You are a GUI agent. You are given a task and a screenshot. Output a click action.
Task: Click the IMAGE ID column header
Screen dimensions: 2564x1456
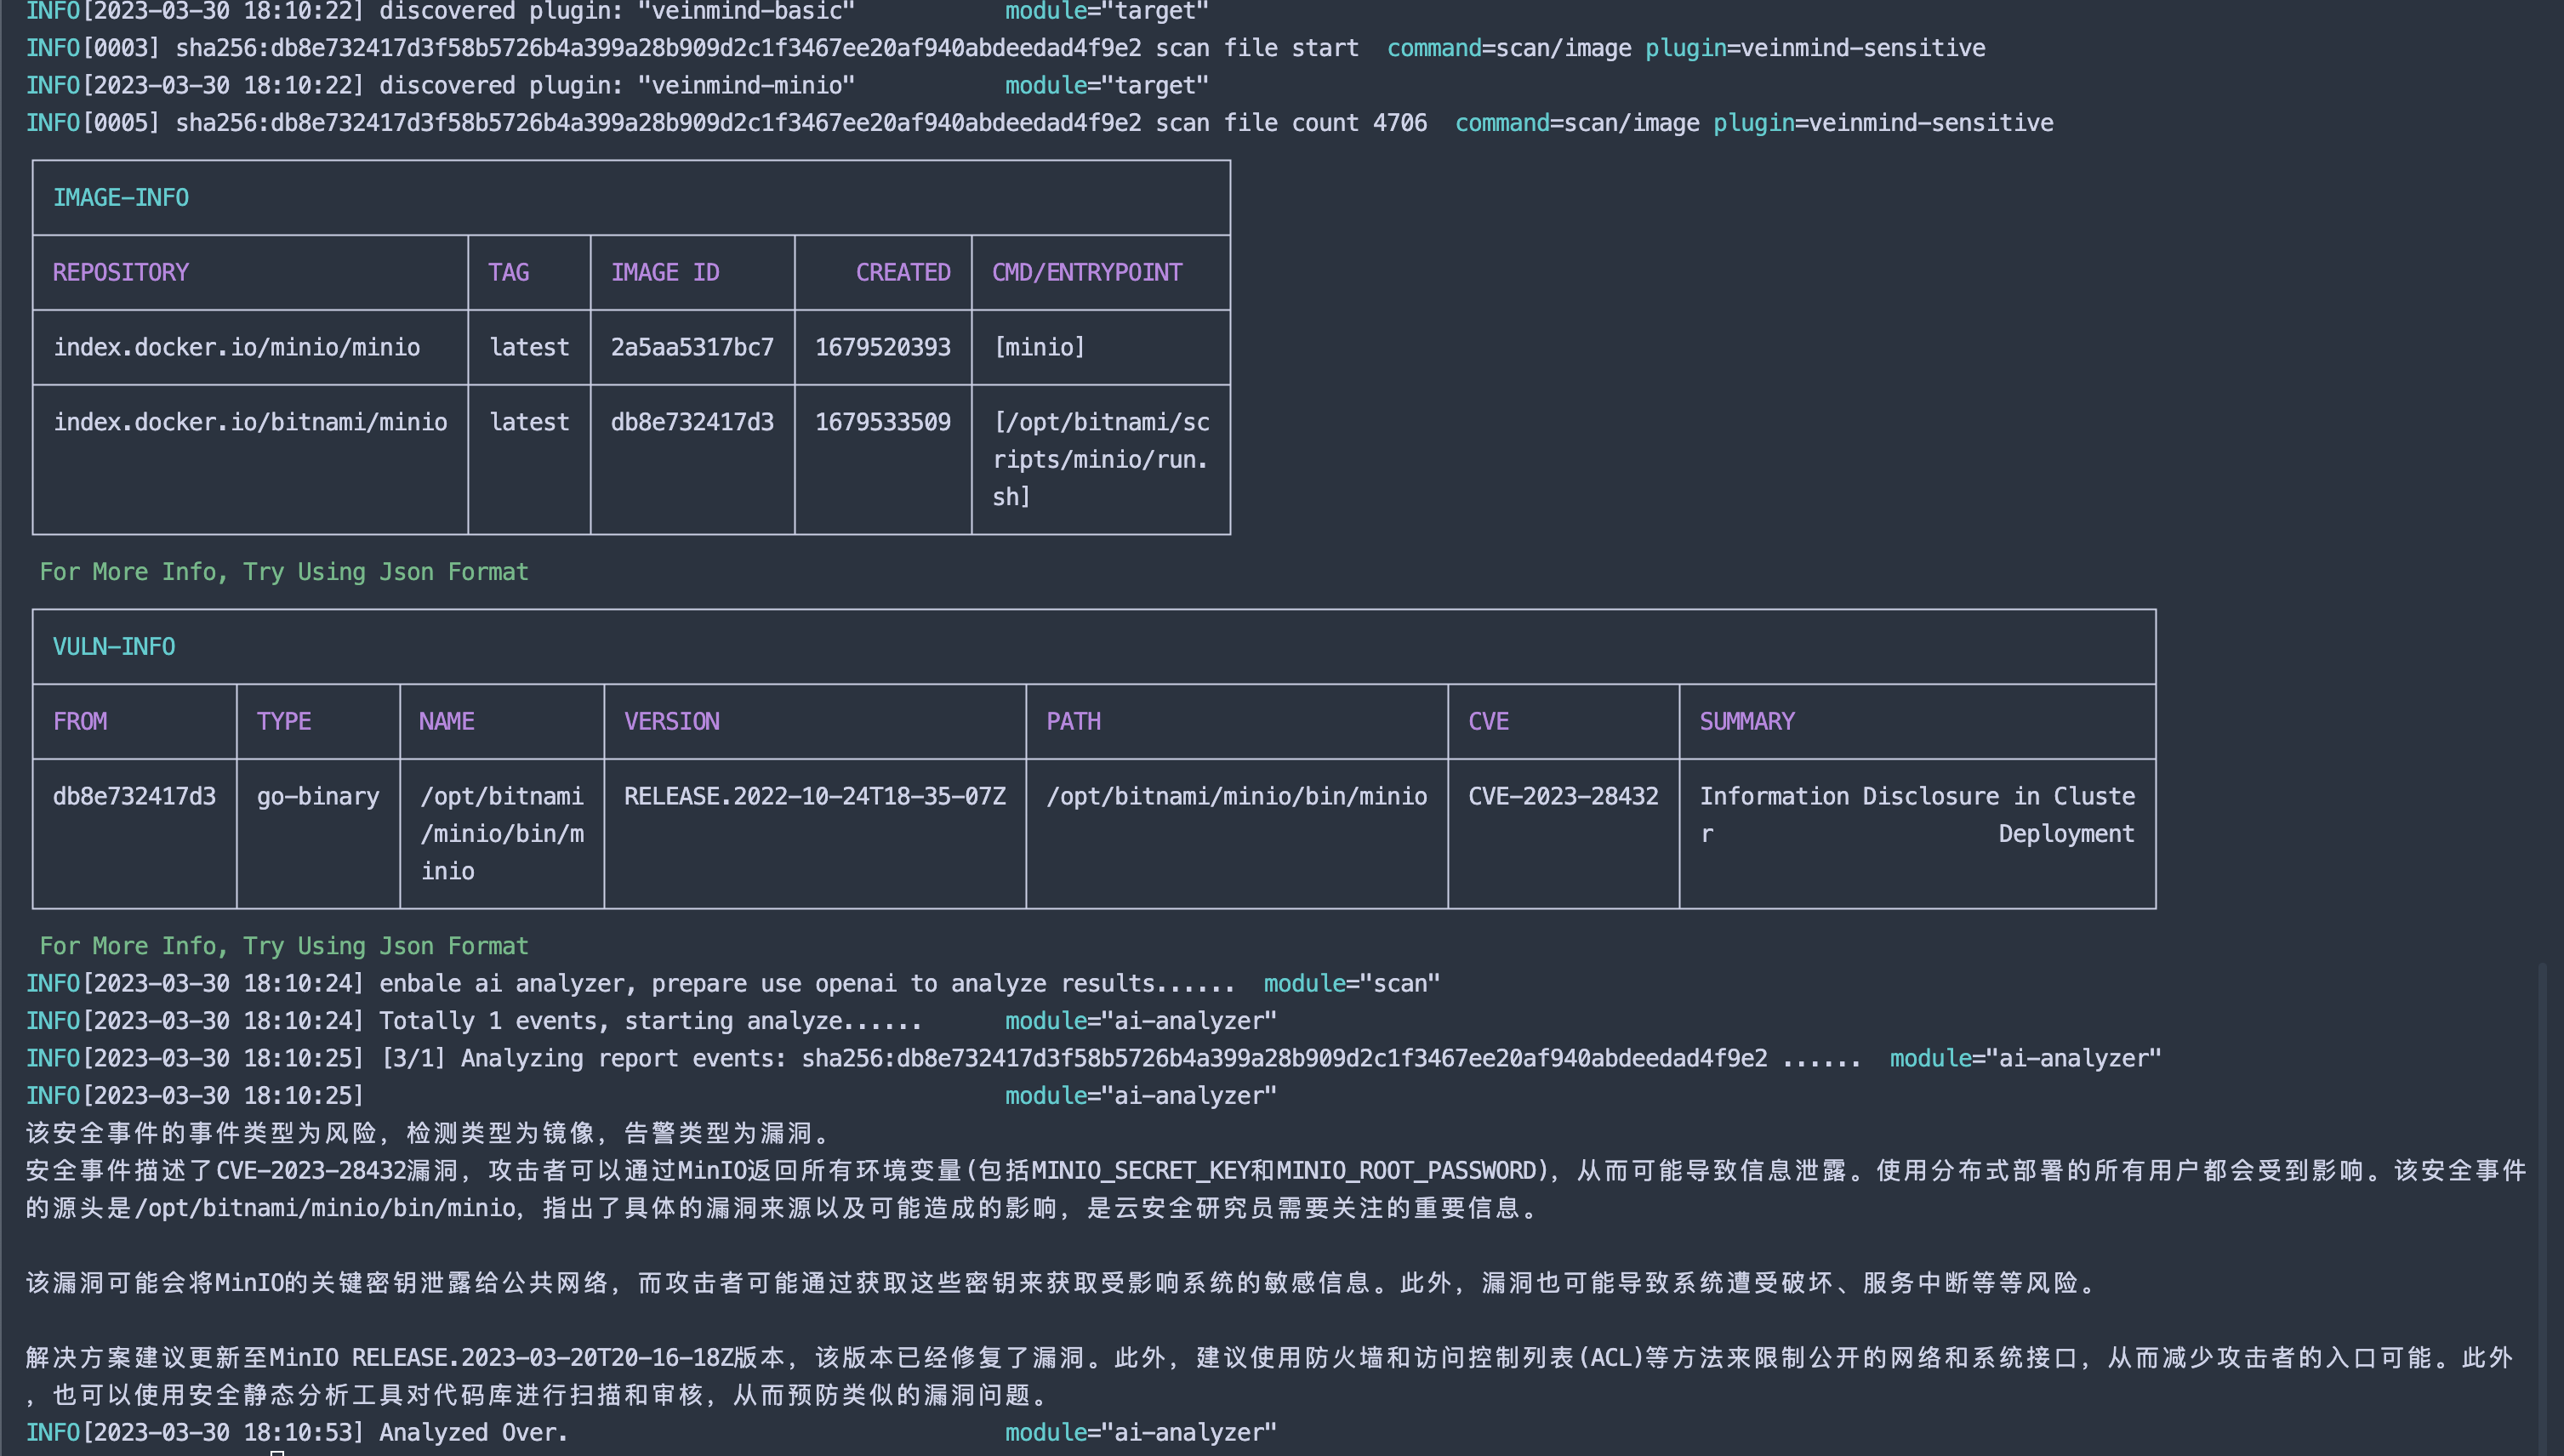tap(664, 273)
